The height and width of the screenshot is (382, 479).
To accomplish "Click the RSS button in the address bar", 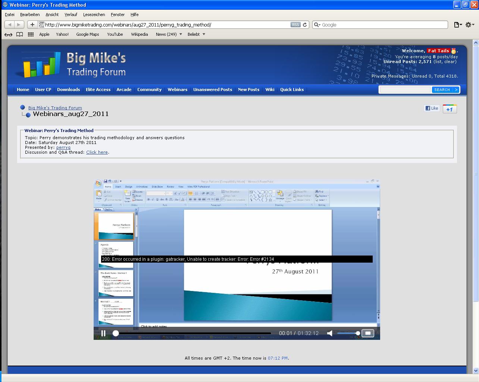I will point(295,25).
